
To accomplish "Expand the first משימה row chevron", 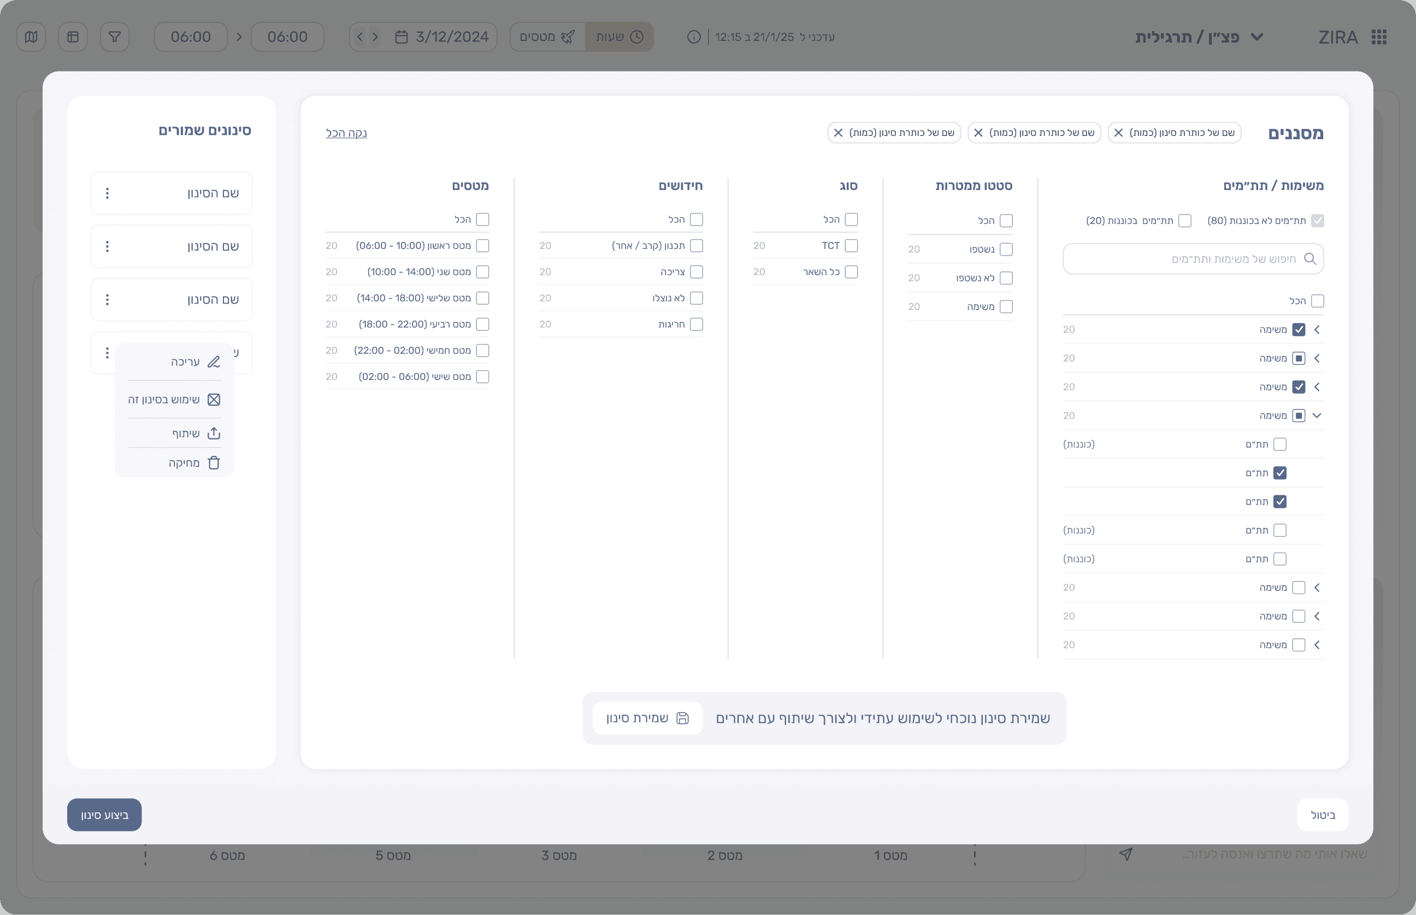I will tap(1317, 330).
